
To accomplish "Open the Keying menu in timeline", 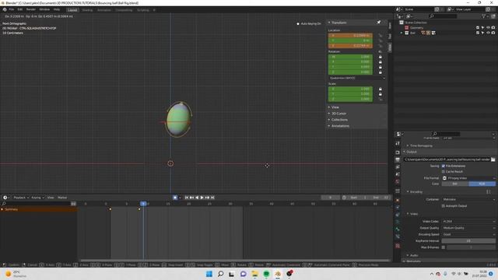I will point(37,198).
